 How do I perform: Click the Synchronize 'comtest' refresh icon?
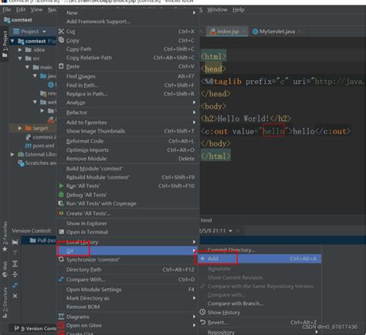[61, 259]
